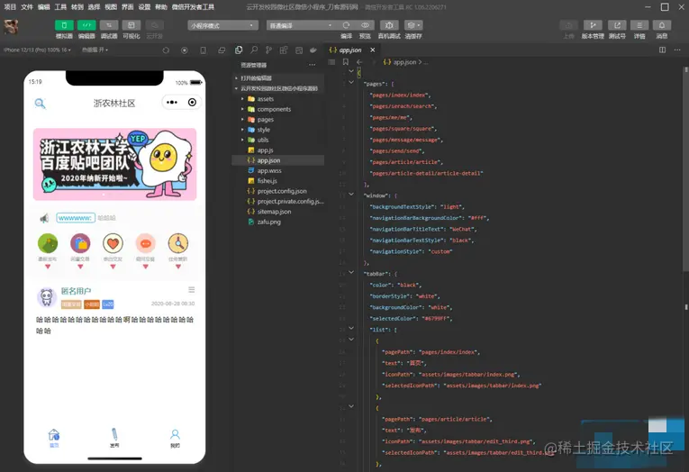
Task: Open the Docker whale icon in editor sidebar
Action: pos(313,50)
